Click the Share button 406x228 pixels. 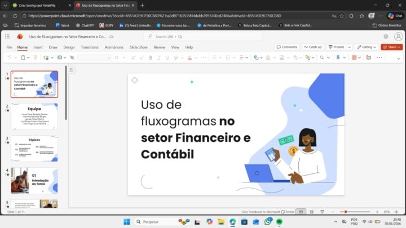pos(391,47)
